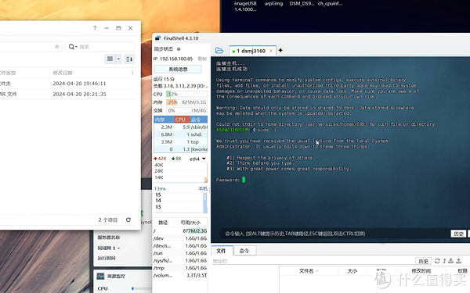Click the 13ms latency label
This screenshot has height=293, width=470.
pyautogui.click(x=160, y=188)
